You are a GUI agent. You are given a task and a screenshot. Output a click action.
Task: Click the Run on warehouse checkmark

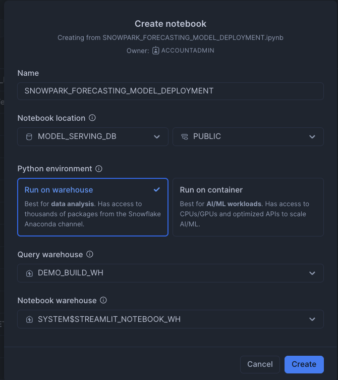point(157,189)
